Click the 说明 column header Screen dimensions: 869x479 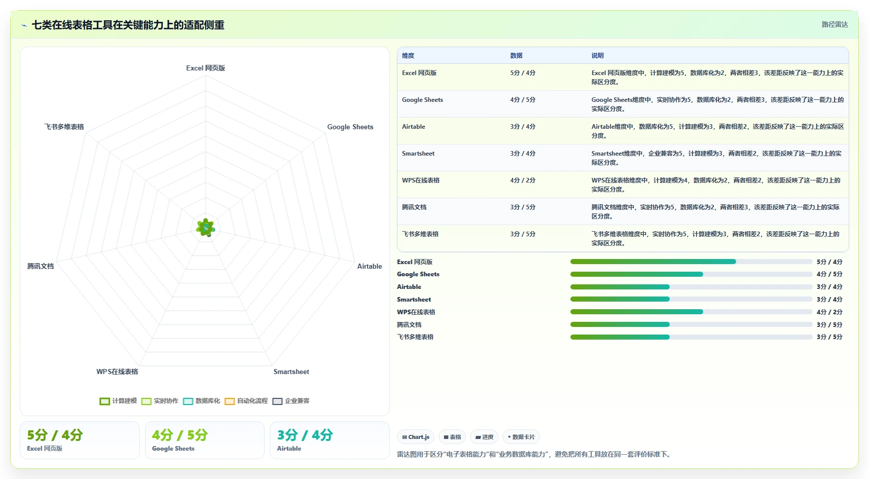click(597, 56)
